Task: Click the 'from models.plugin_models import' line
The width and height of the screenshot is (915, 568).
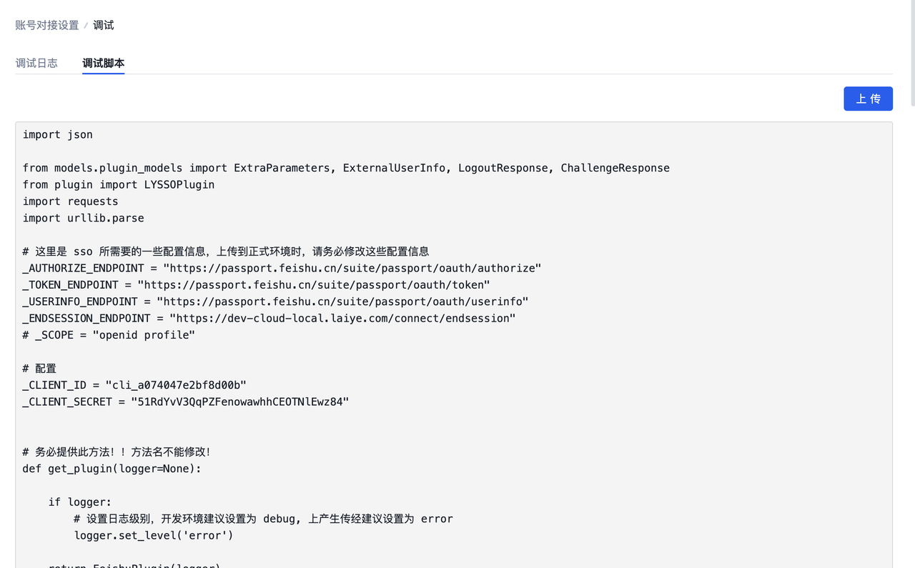Action: click(346, 168)
